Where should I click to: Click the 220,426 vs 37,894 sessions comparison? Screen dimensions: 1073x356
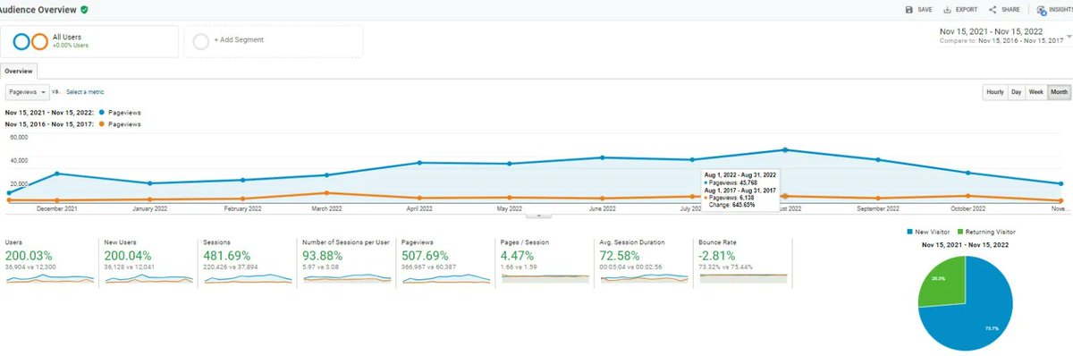[230, 267]
